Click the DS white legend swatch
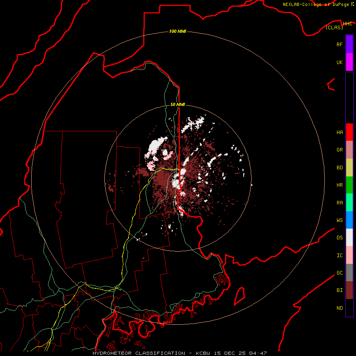This screenshot has width=356, height=356. 349,237
